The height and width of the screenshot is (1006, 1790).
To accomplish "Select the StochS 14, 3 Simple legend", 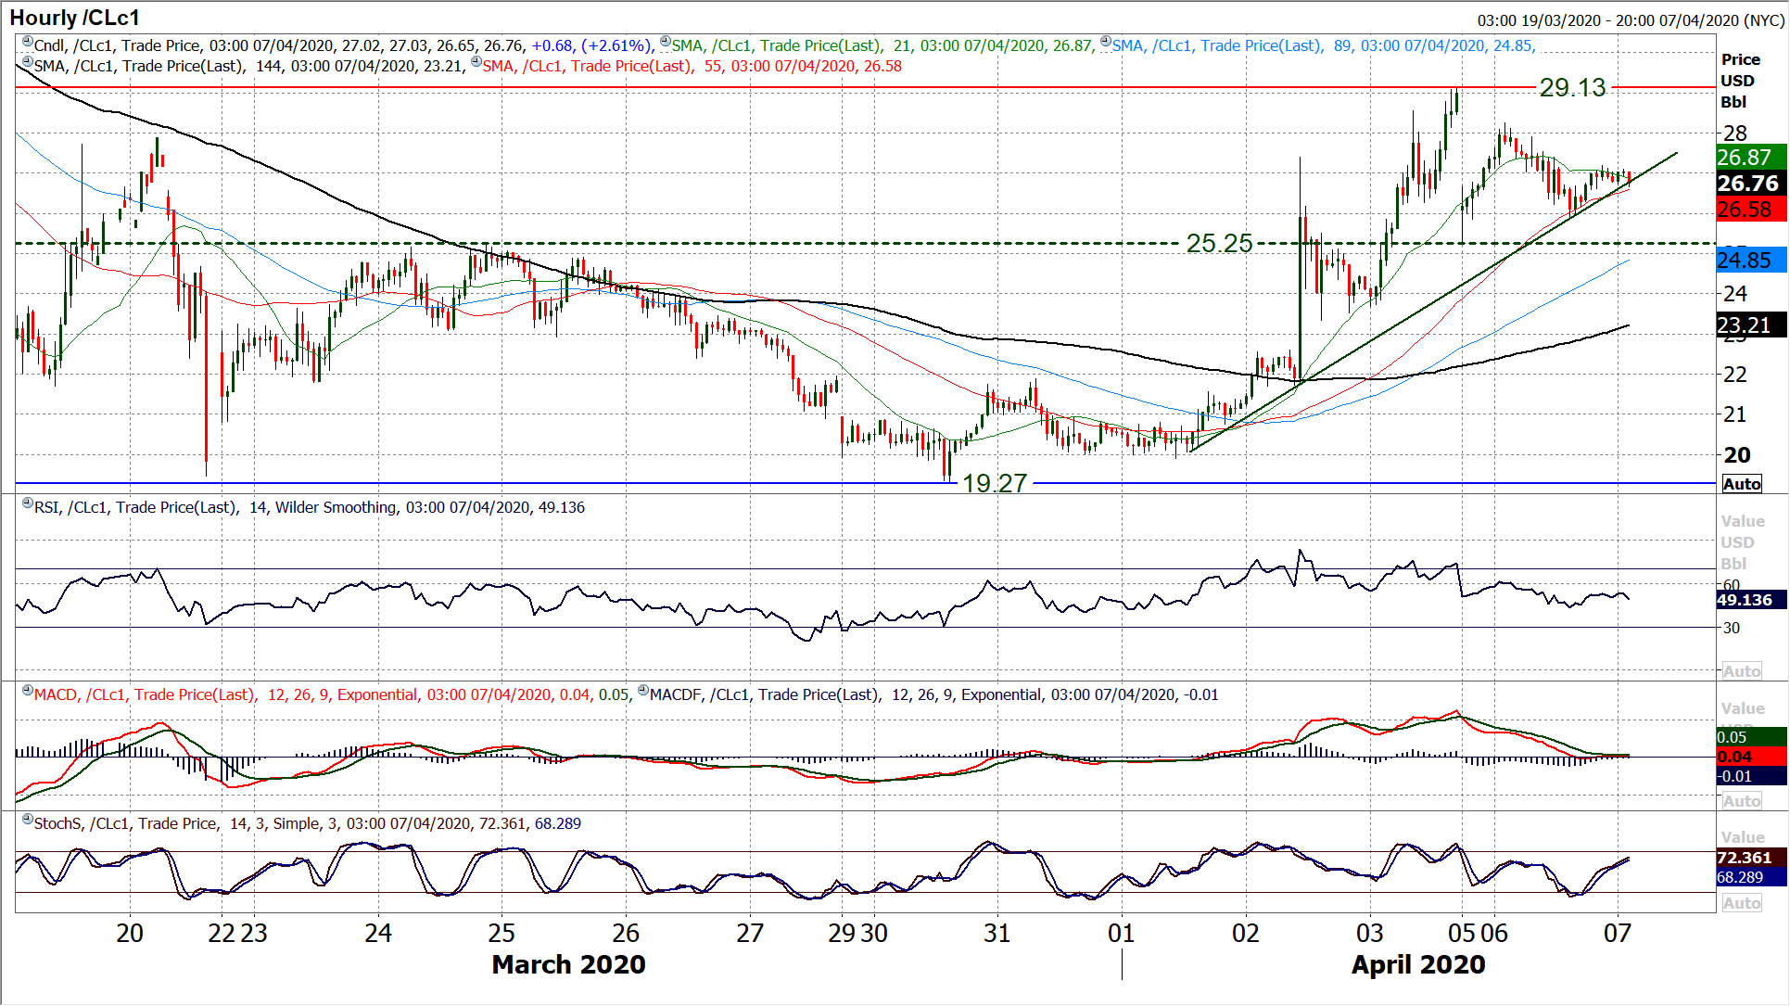I will (308, 823).
